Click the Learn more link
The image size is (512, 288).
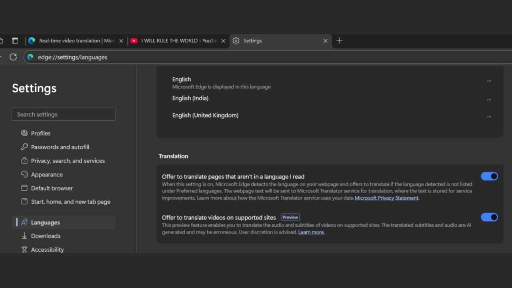[x=311, y=232]
